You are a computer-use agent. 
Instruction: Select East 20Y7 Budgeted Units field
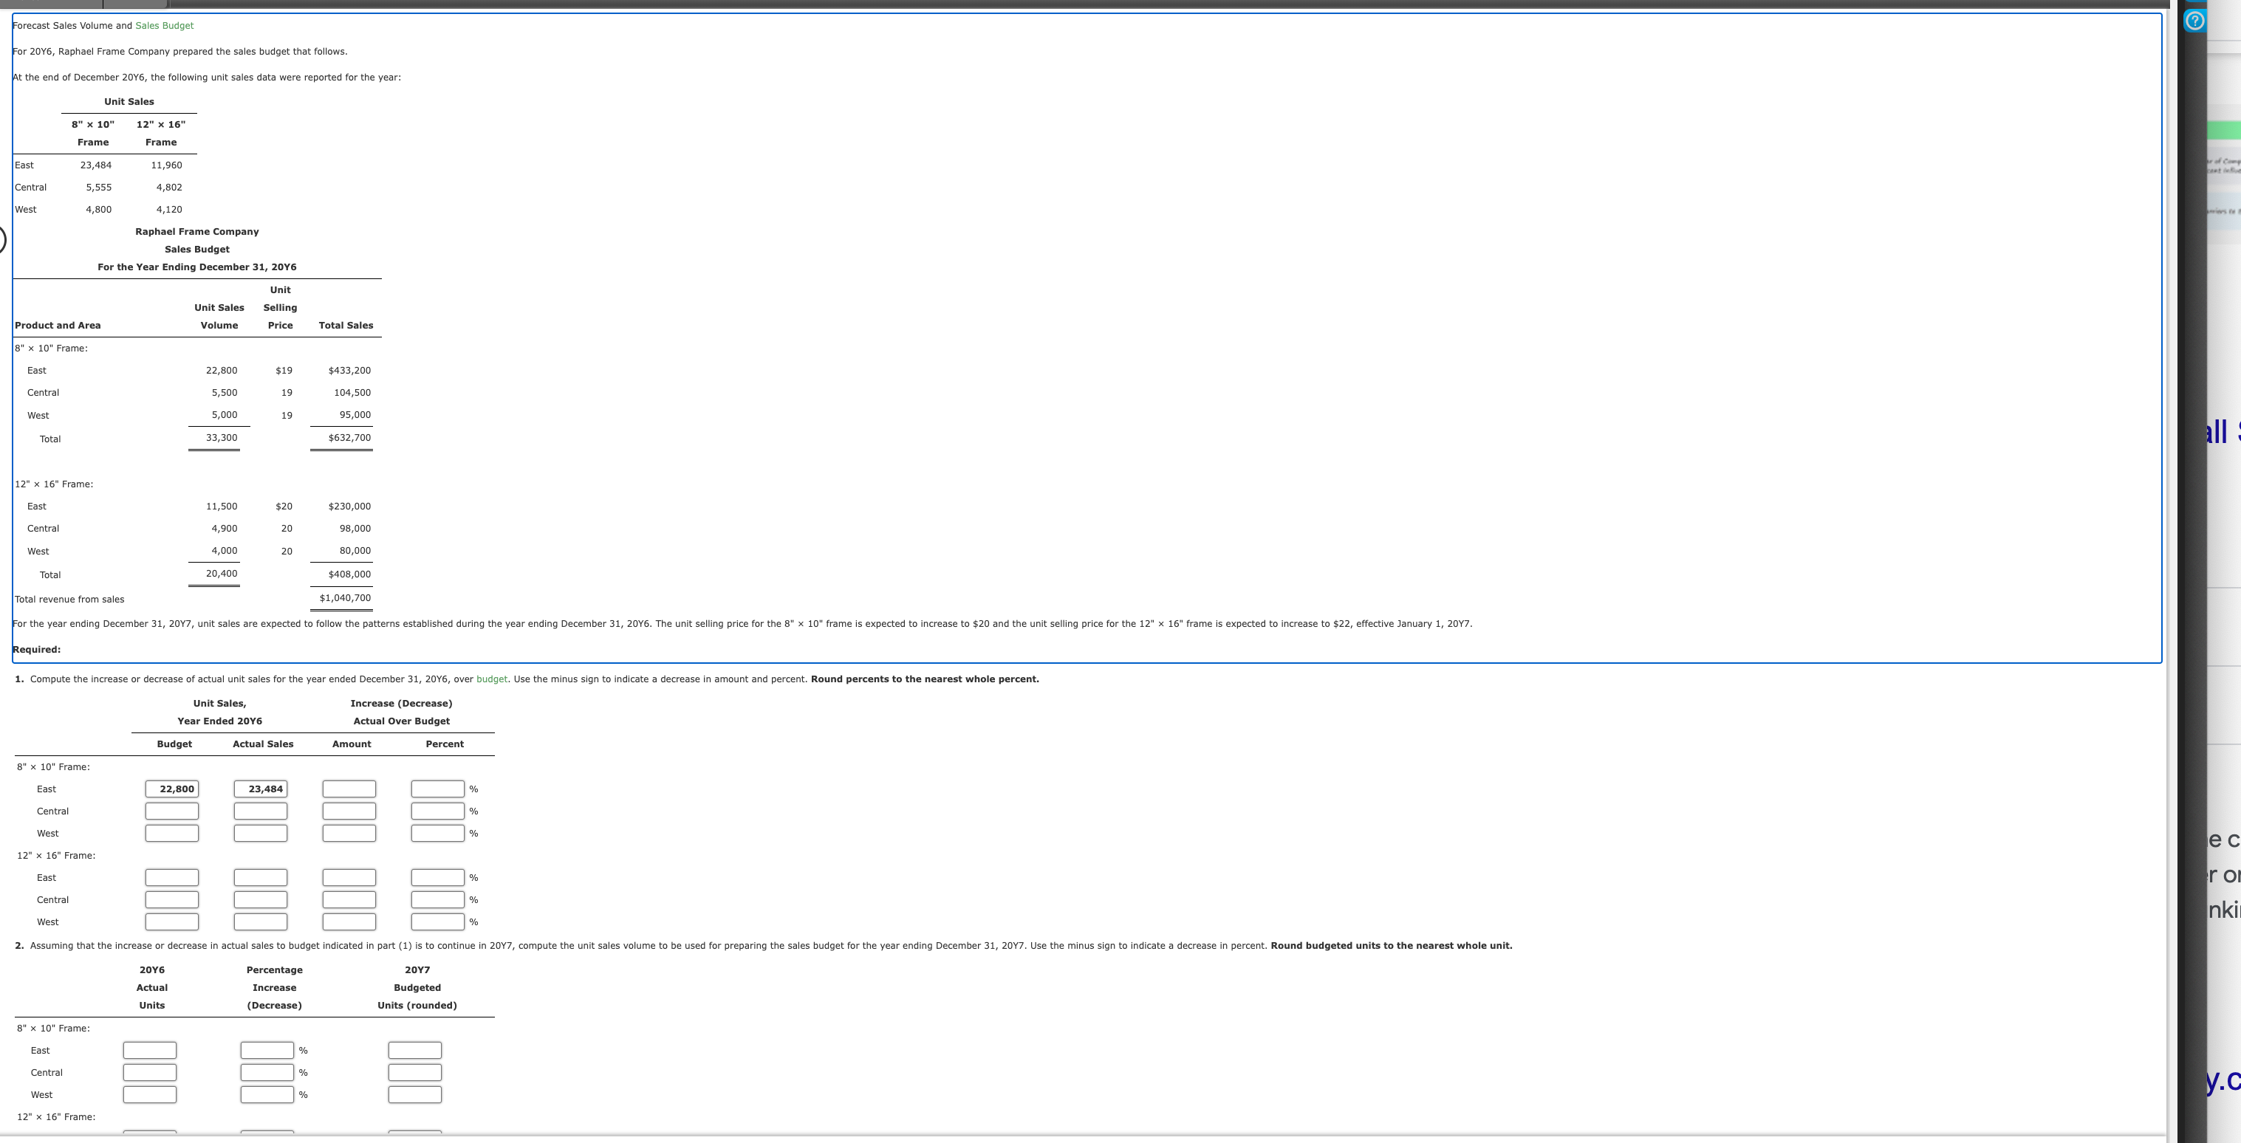coord(415,1050)
